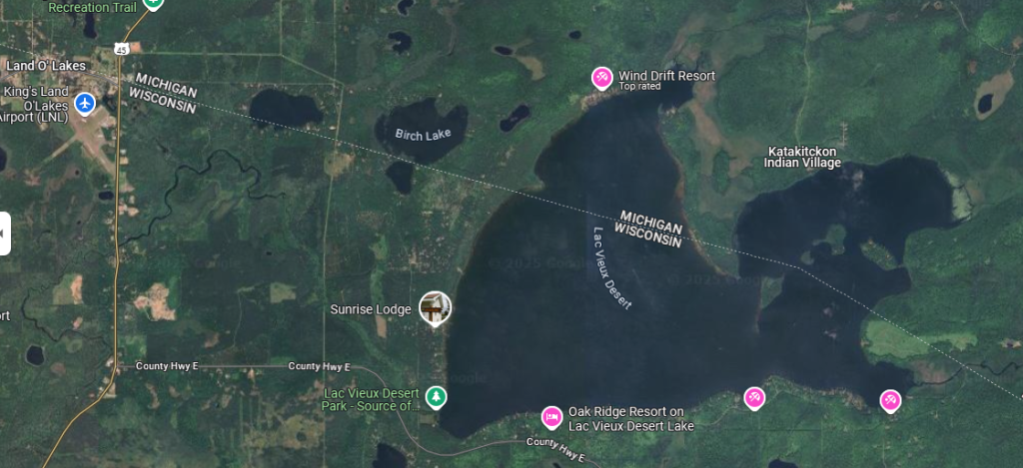Select the Oak Ridge Resort lodging pin
The width and height of the screenshot is (1023, 468).
pyautogui.click(x=552, y=416)
